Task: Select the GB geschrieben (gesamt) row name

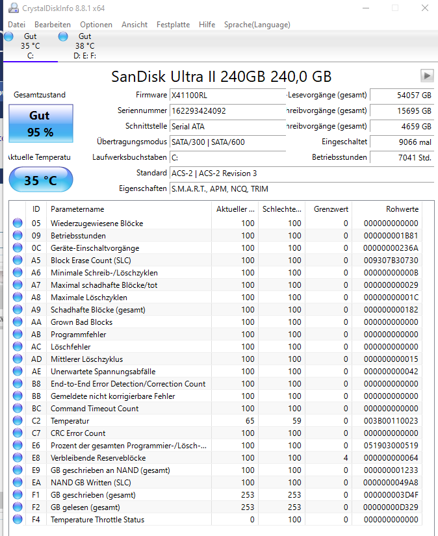Action: [93, 494]
